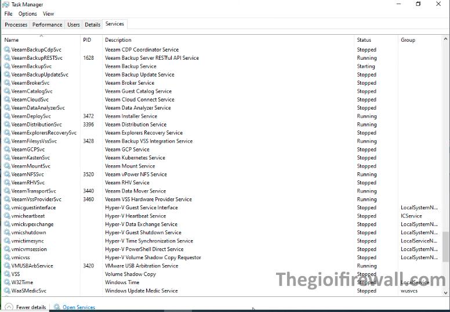Select the icon beside VMUSBArbService
This screenshot has width=450, height=312.
[x=7, y=266]
